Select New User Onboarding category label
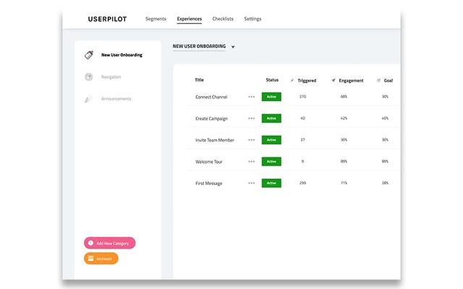 (x=122, y=55)
